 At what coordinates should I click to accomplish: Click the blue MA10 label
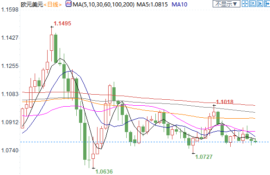point(179,4)
